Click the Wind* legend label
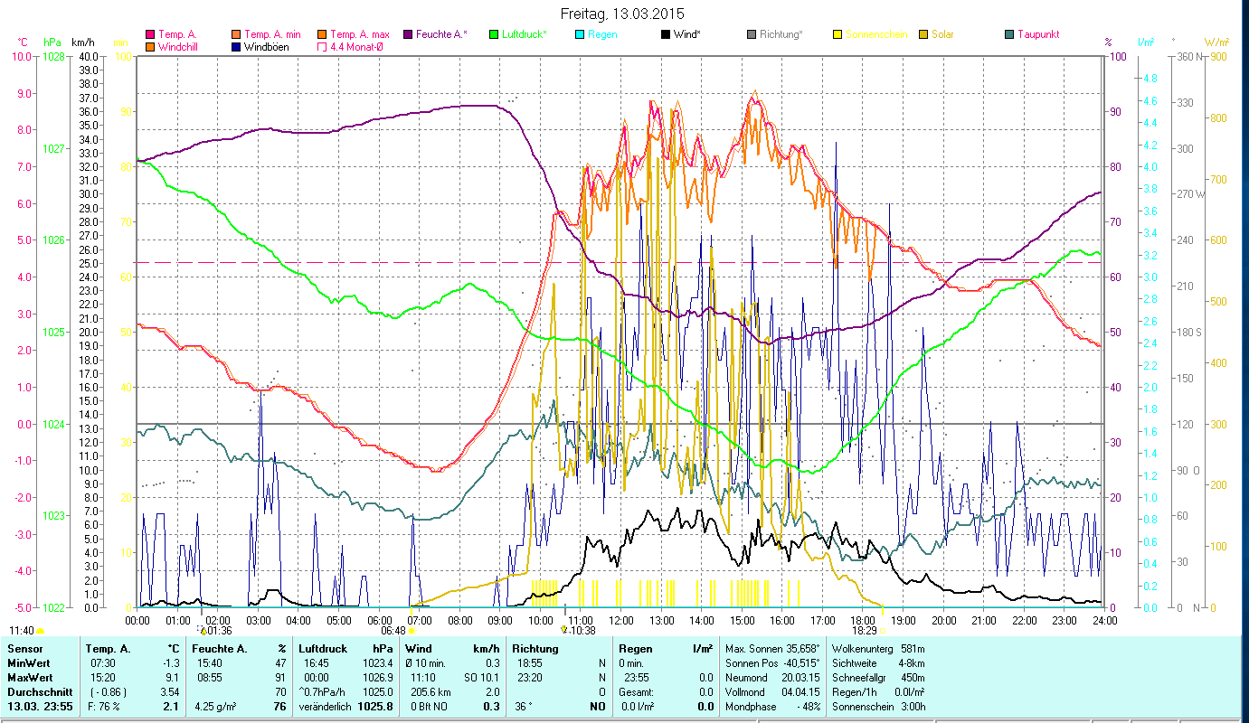The height and width of the screenshot is (723, 1249). click(686, 35)
